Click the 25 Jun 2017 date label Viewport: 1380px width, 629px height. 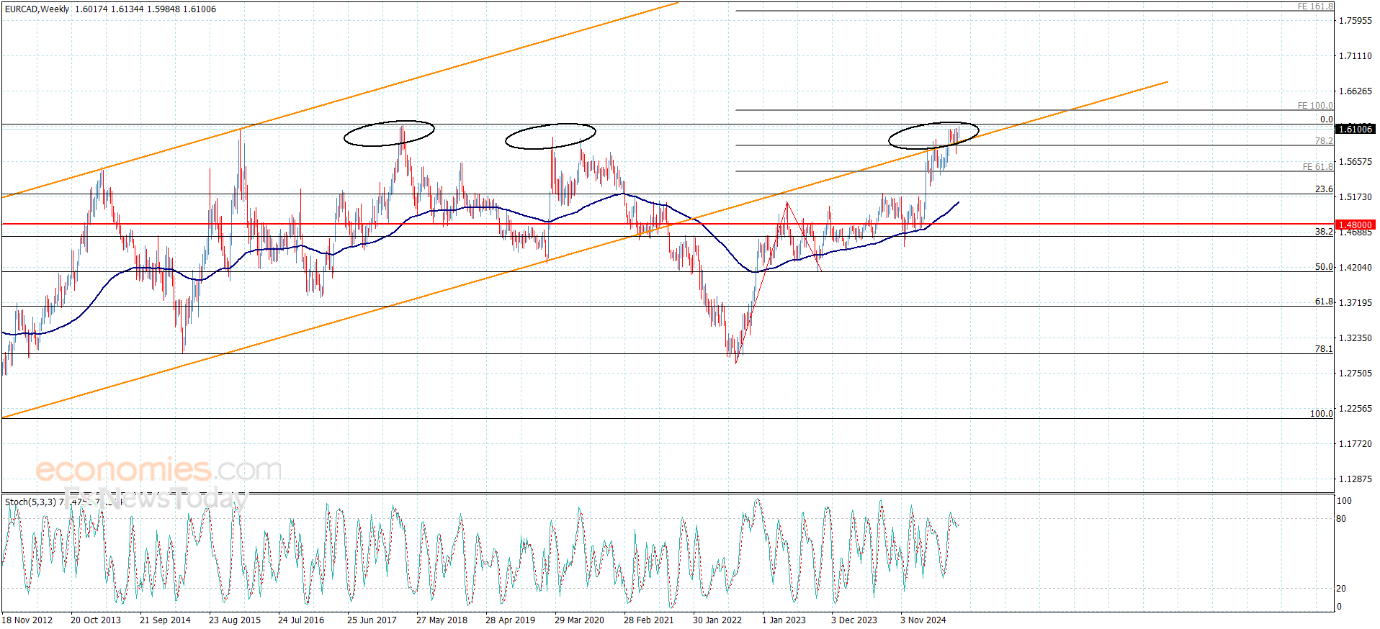point(372,620)
